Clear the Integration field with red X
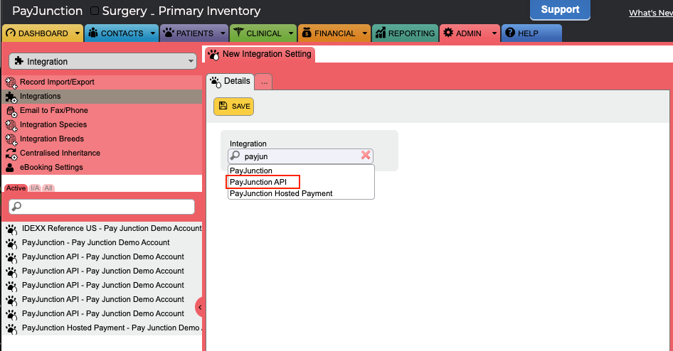This screenshot has width=673, height=351. pos(366,155)
